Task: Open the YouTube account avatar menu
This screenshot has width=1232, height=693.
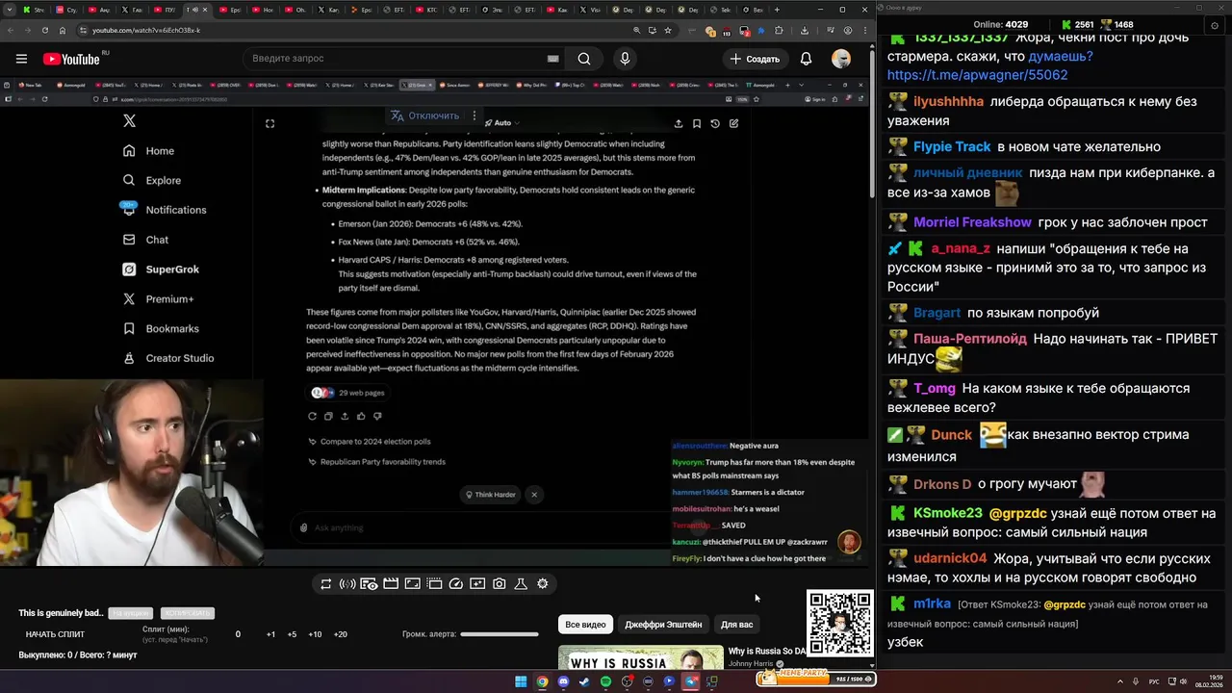Action: coord(841,59)
